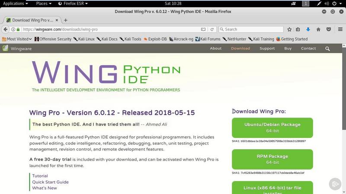Open a new tab with plus button
This screenshot has height=194, width=346.
[x=66, y=20]
